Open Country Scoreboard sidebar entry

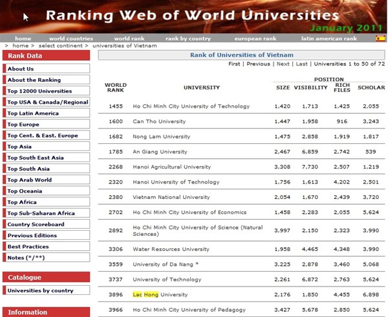point(36,224)
